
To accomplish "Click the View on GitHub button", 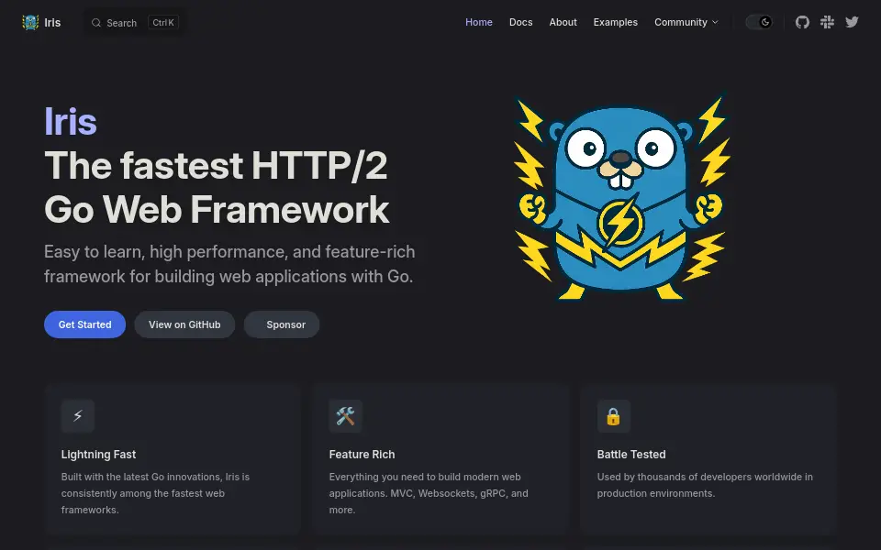I will (x=184, y=324).
